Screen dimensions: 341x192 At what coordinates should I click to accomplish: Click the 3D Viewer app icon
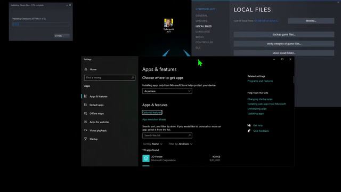tap(146, 158)
